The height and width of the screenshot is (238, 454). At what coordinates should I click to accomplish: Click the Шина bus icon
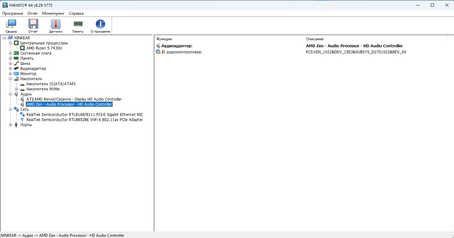click(x=16, y=64)
